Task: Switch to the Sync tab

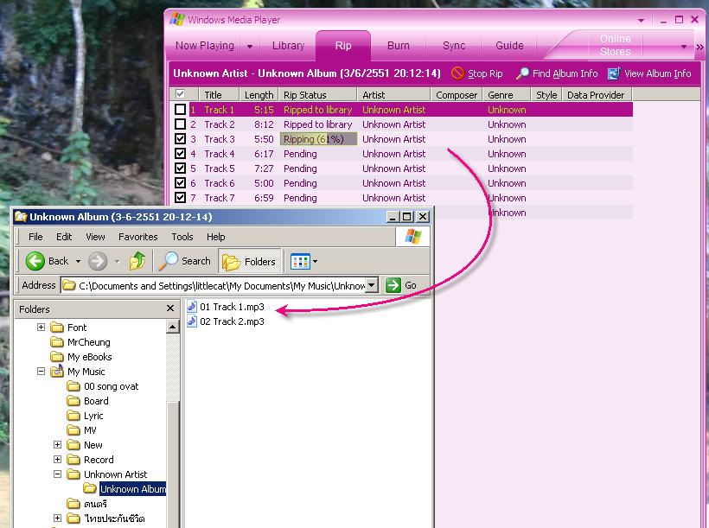Action: tap(454, 46)
